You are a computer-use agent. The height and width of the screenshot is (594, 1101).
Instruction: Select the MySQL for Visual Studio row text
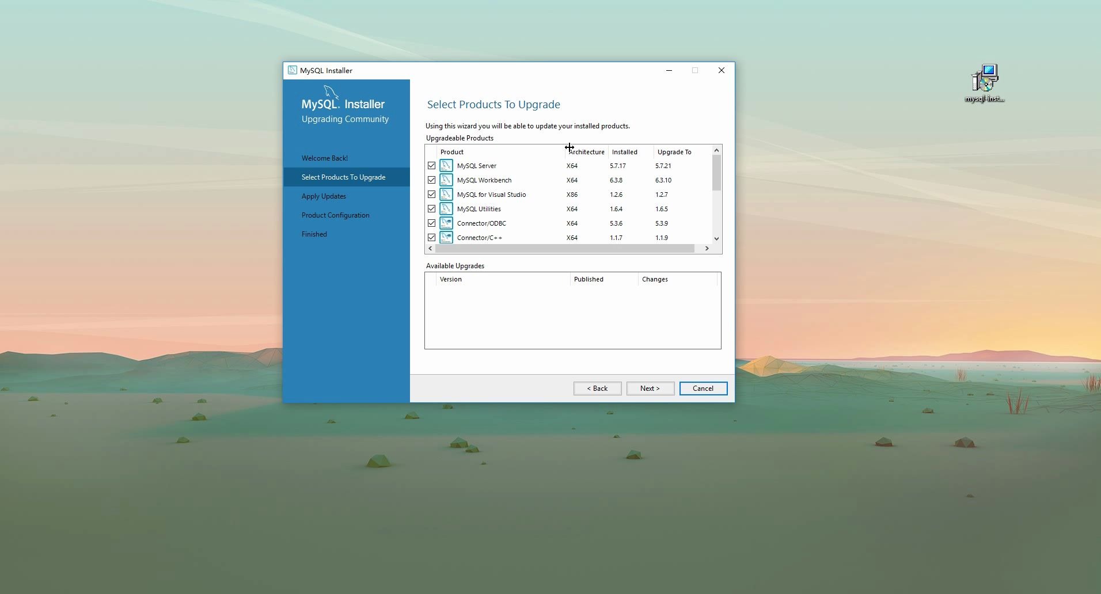tap(492, 195)
